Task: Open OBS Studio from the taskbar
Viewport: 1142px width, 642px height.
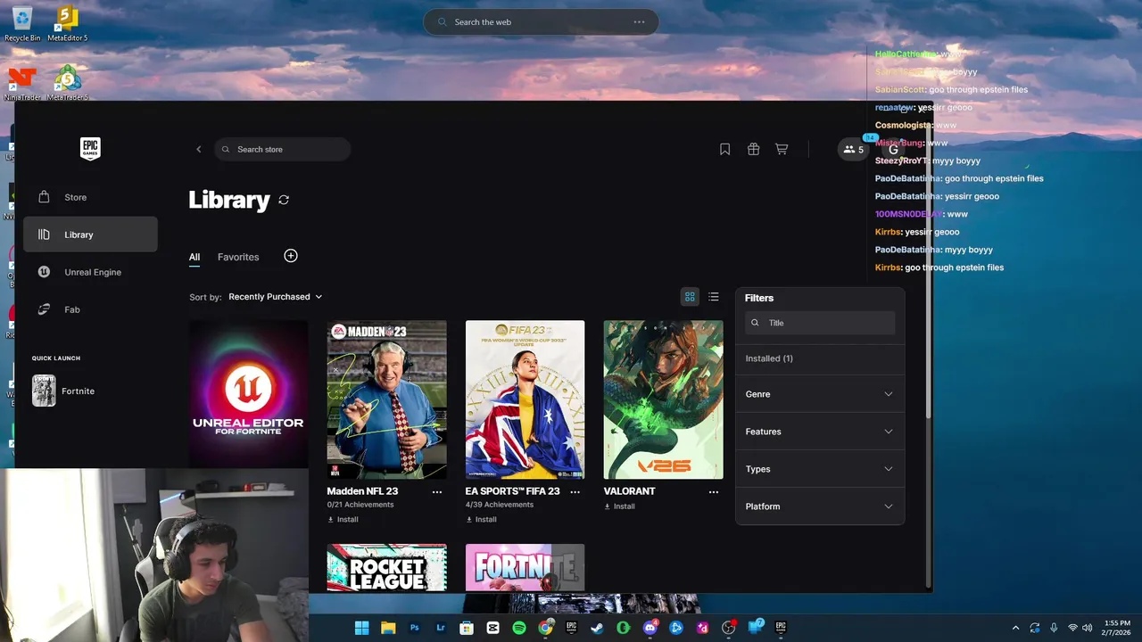Action: click(x=729, y=628)
